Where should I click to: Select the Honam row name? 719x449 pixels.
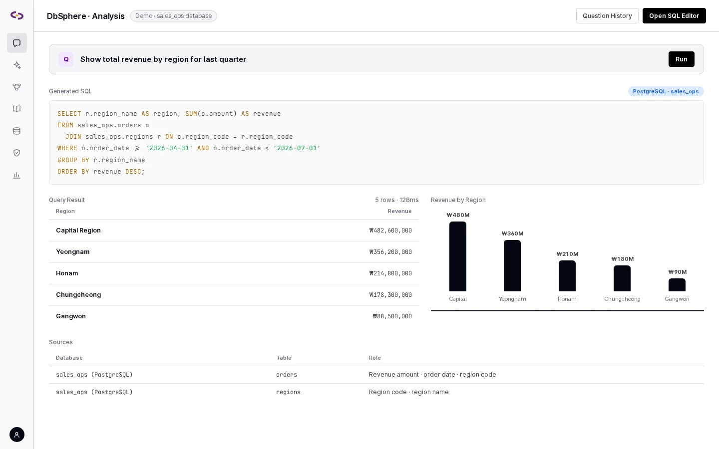(x=67, y=273)
